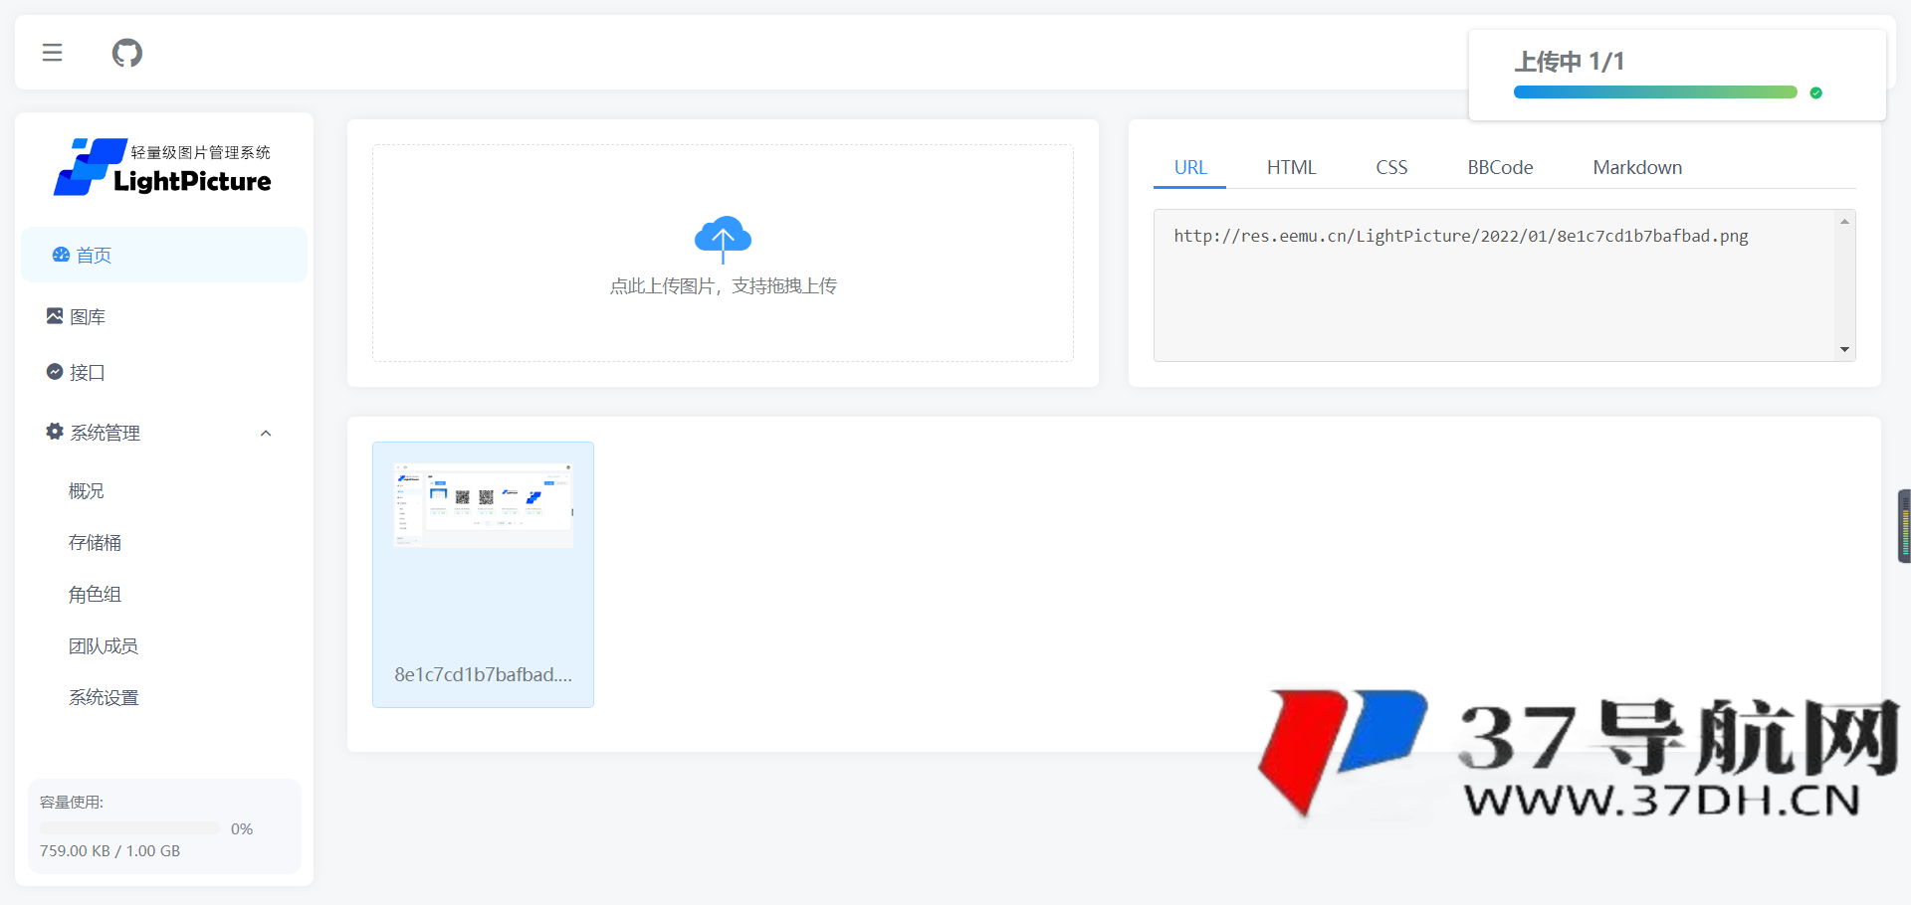Screen dimensions: 1911x905
Task: Switch to the Markdown tab
Action: (1636, 168)
